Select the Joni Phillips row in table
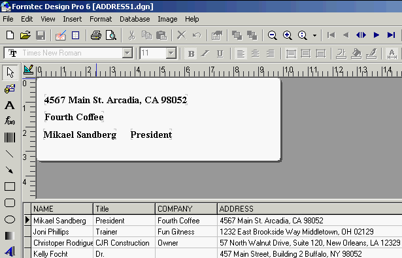 click(213, 232)
